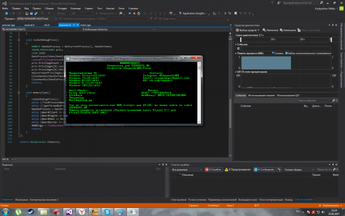Open the Help menu

[133, 9]
